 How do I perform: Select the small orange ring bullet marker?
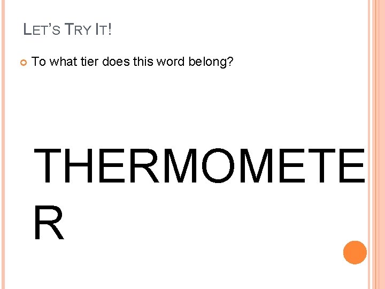[x=24, y=63]
